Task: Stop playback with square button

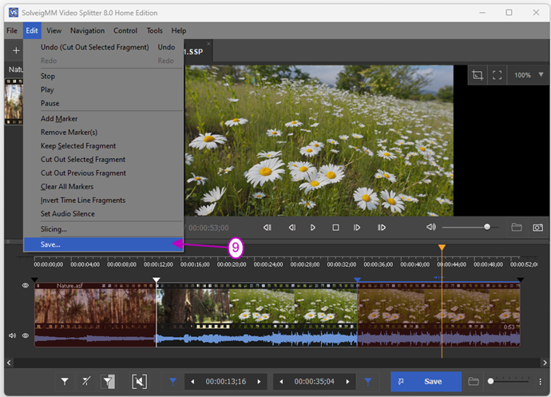Action: [x=335, y=228]
